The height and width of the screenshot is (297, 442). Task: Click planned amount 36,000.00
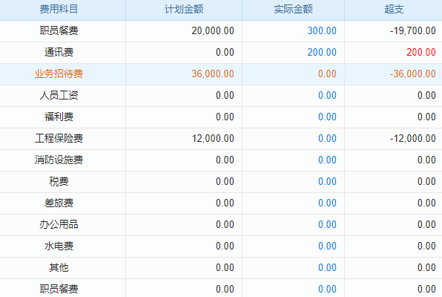[x=213, y=74]
